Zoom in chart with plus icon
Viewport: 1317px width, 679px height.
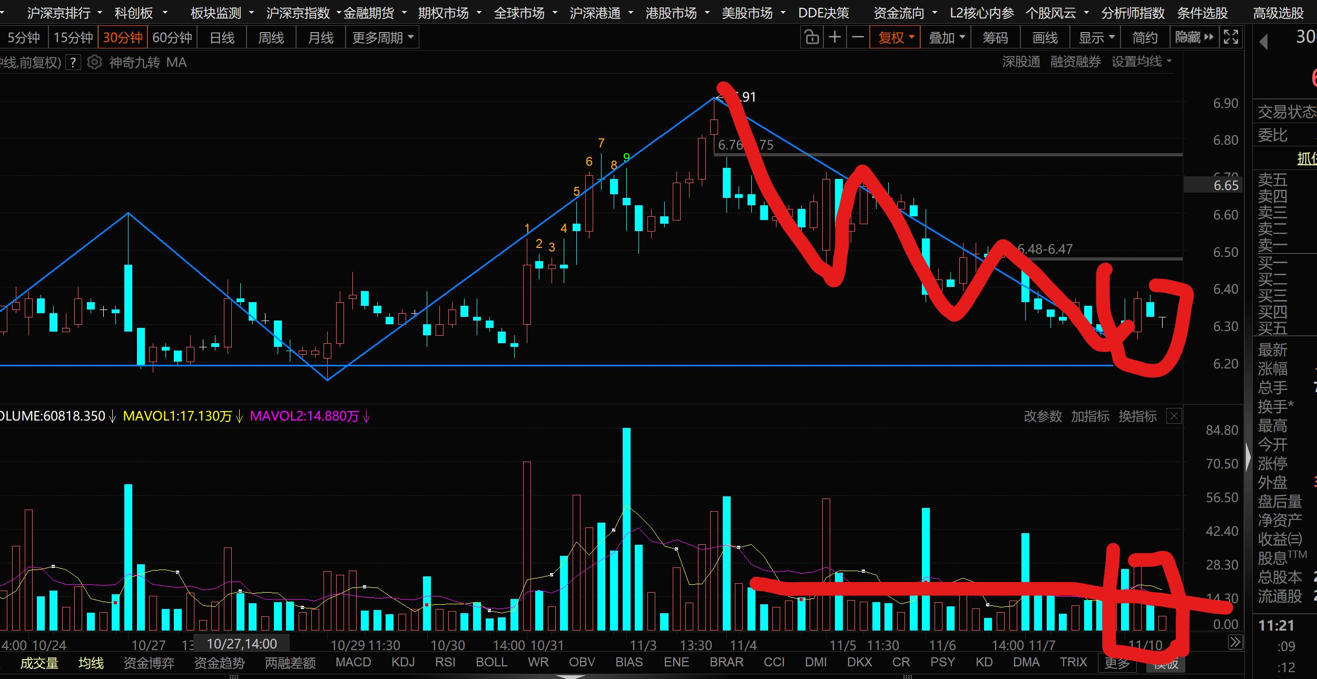tap(834, 37)
